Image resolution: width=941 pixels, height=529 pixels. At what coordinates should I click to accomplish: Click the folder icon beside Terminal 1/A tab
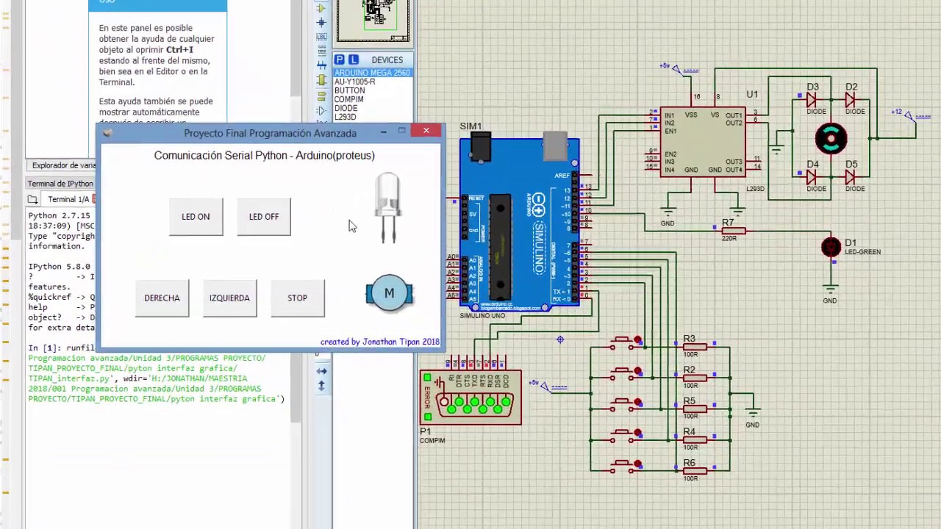[x=32, y=199]
